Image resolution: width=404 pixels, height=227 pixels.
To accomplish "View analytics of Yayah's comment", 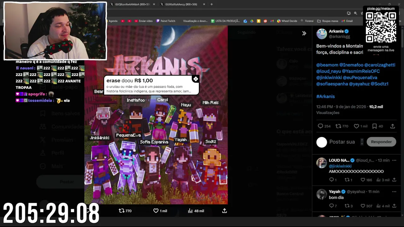I will [x=378, y=206].
